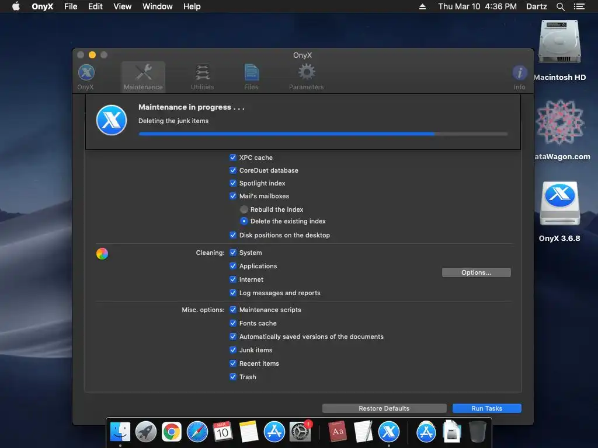Open the Trash in the Dock
Screen dimensions: 598x448
pos(477,432)
